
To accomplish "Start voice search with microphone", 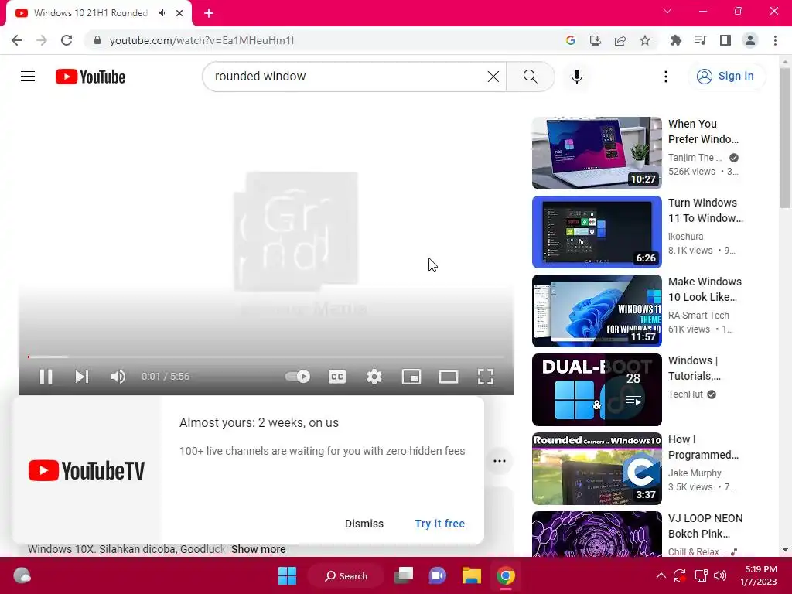I will click(x=577, y=77).
